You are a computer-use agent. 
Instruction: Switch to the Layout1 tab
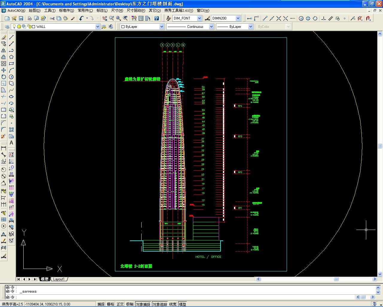[x=59, y=279]
